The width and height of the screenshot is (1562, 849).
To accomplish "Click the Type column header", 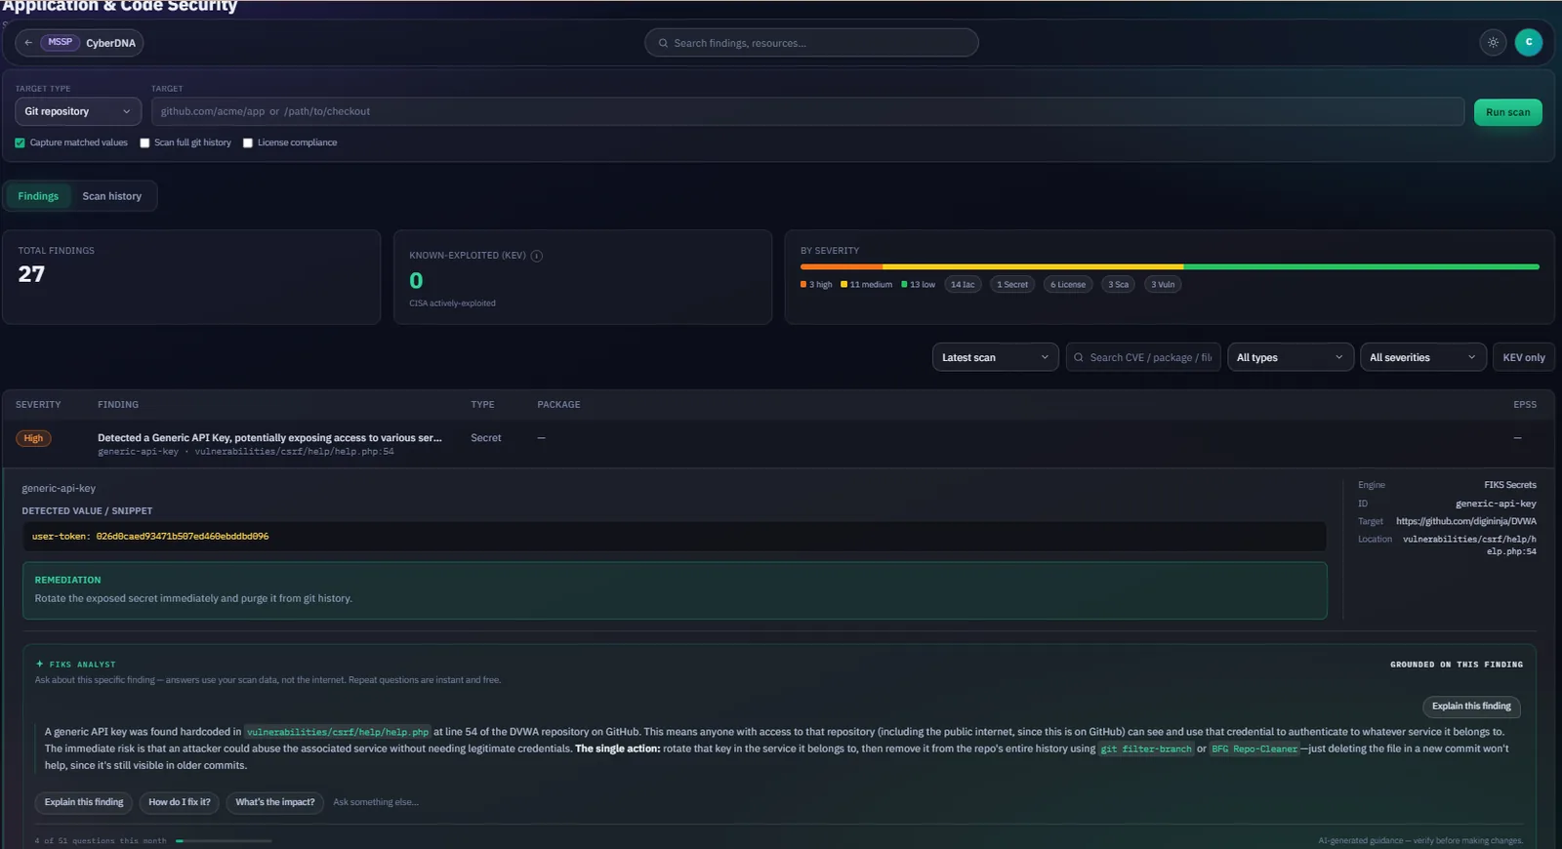I will tap(482, 404).
